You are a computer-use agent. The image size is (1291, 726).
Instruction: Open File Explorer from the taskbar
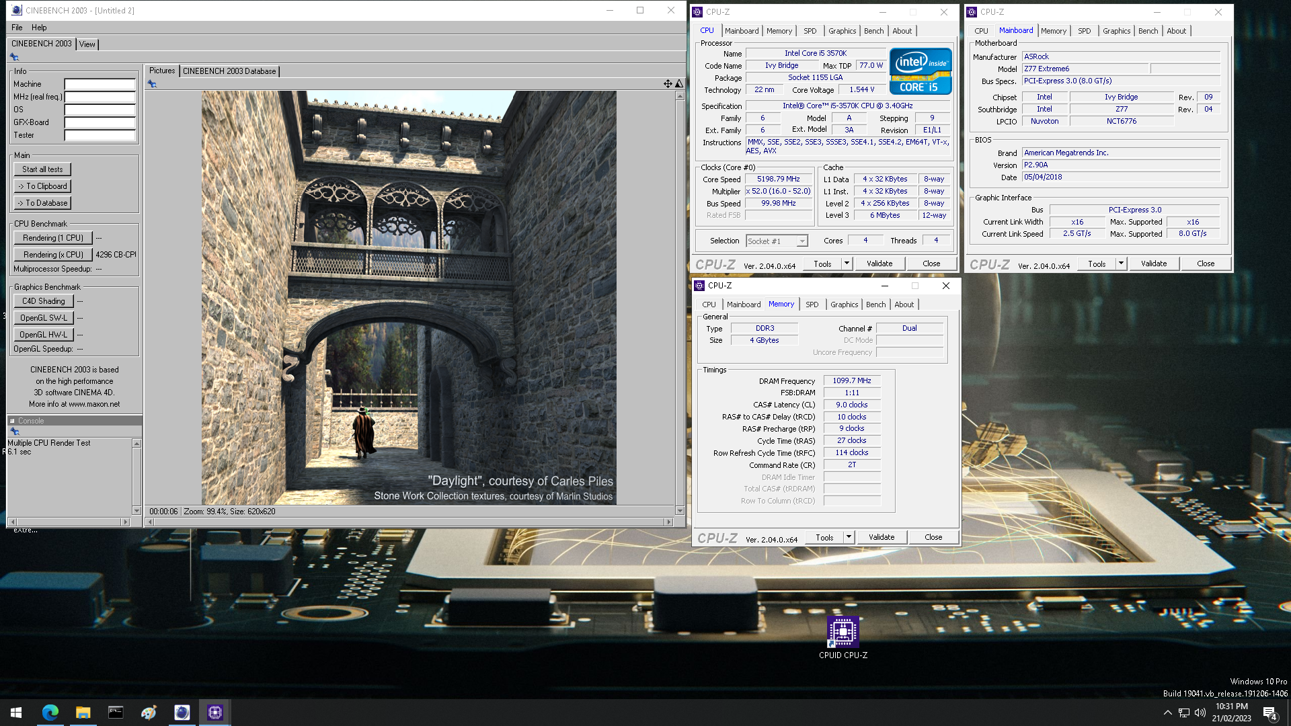tap(83, 713)
